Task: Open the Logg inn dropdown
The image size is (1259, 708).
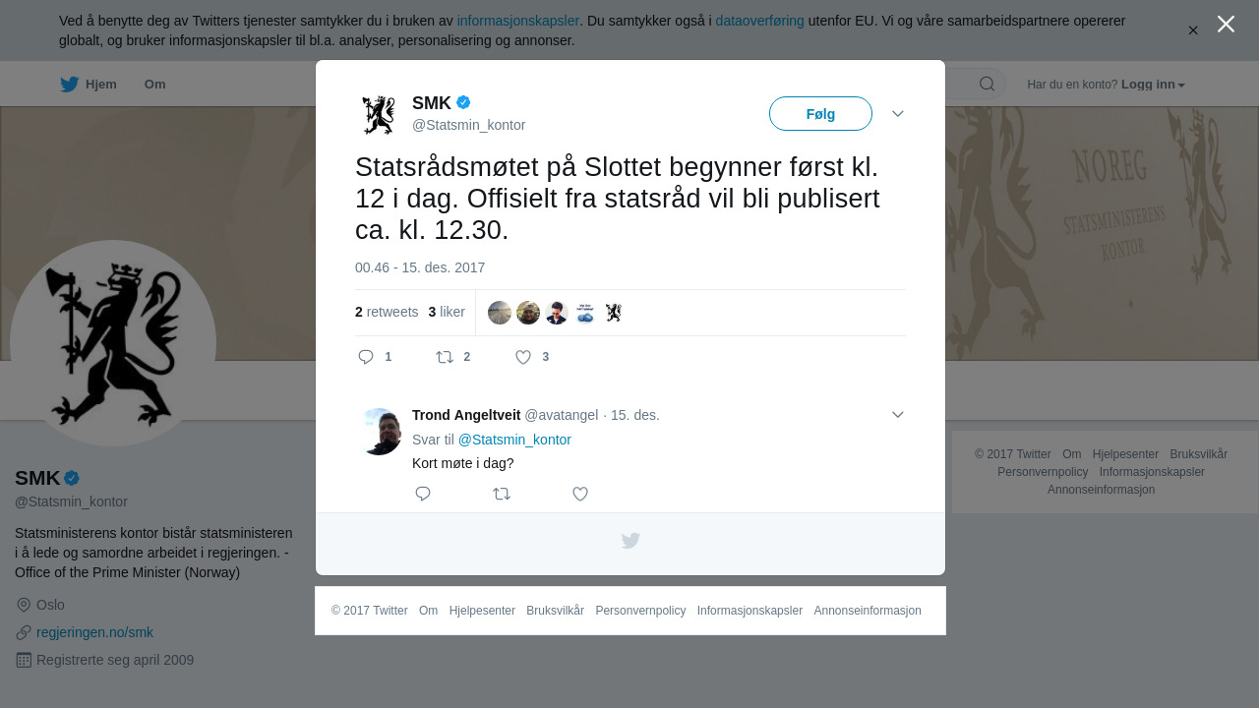Action: (1153, 85)
